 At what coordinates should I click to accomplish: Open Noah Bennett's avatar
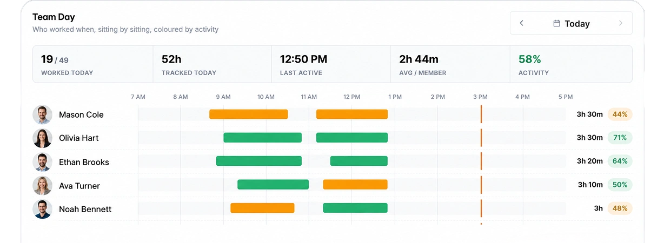coord(42,209)
